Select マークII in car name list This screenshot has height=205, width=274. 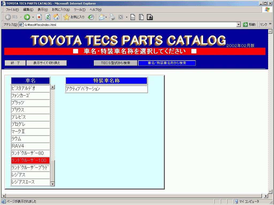click(31, 132)
